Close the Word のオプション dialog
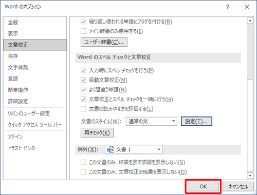The height and width of the screenshot is (195, 257). click(x=247, y=7)
